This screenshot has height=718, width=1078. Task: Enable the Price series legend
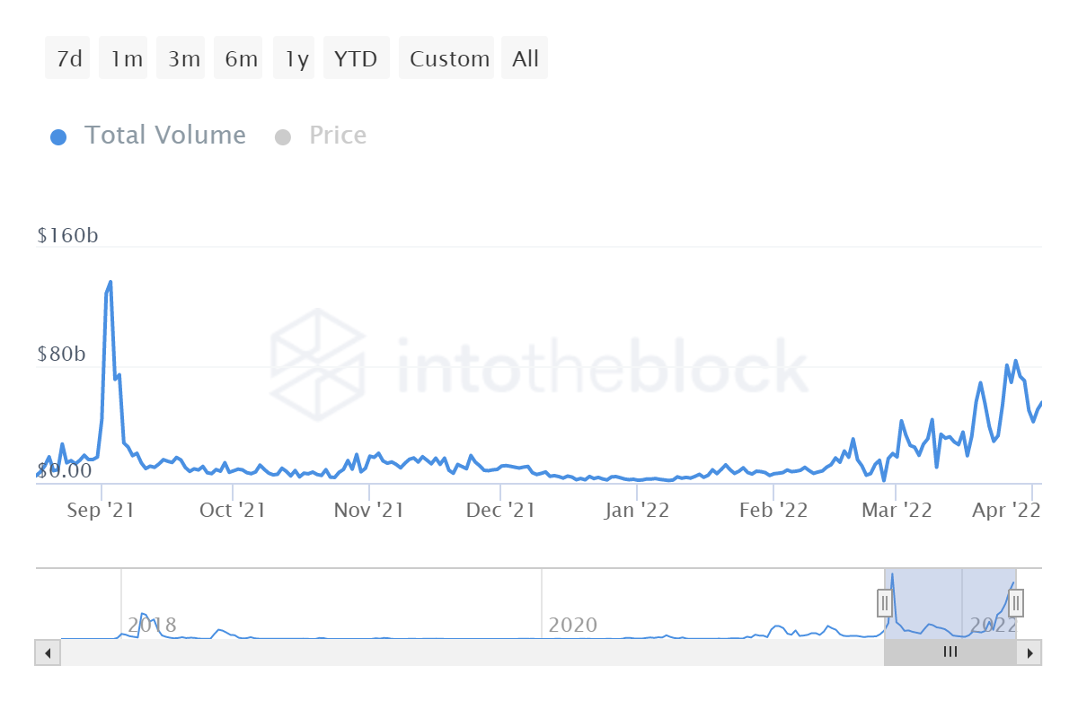pyautogui.click(x=338, y=136)
